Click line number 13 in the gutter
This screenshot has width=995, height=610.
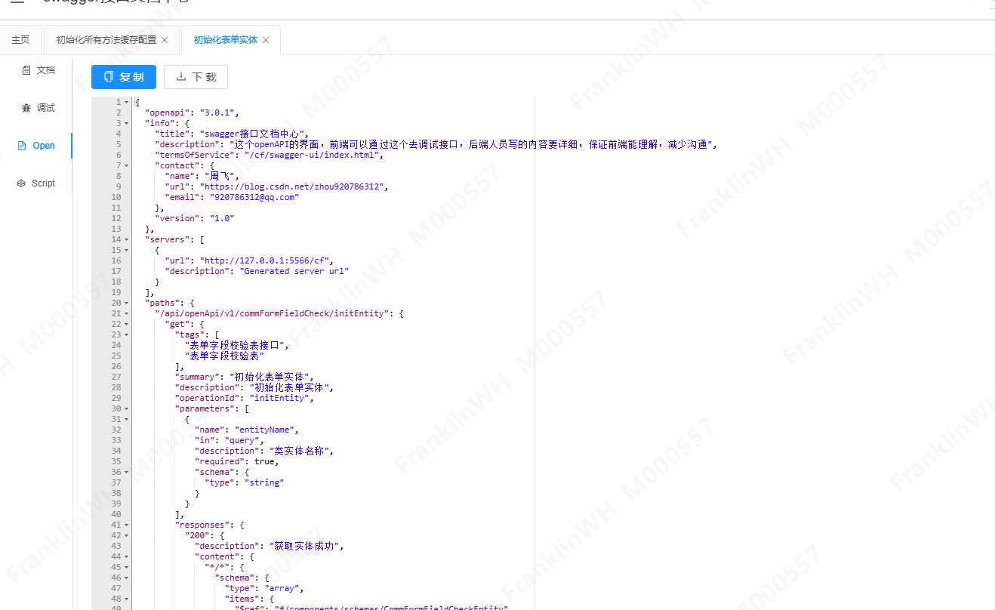pyautogui.click(x=116, y=229)
